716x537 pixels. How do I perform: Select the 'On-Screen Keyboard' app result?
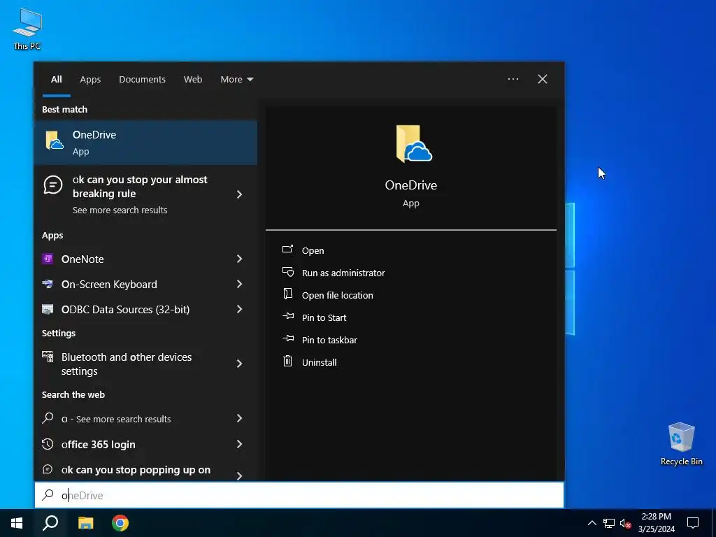(109, 284)
